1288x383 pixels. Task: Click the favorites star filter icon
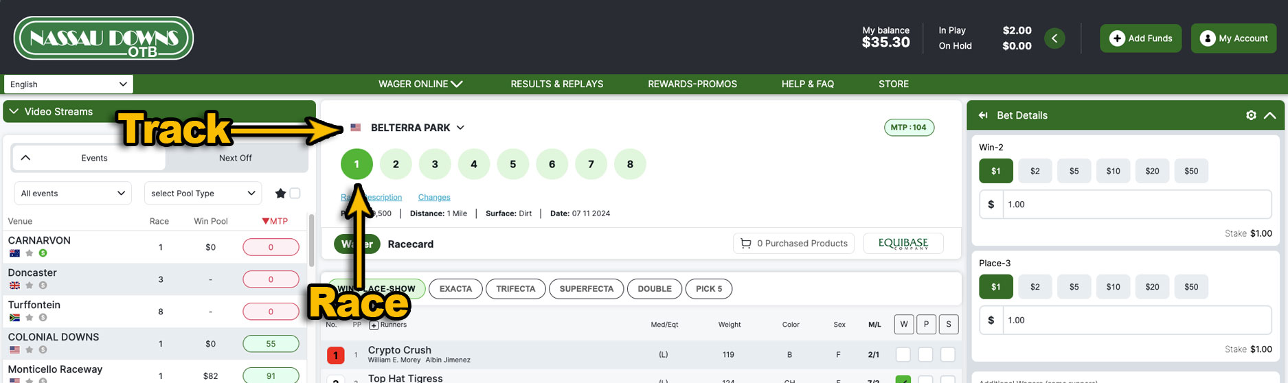pyautogui.click(x=280, y=194)
